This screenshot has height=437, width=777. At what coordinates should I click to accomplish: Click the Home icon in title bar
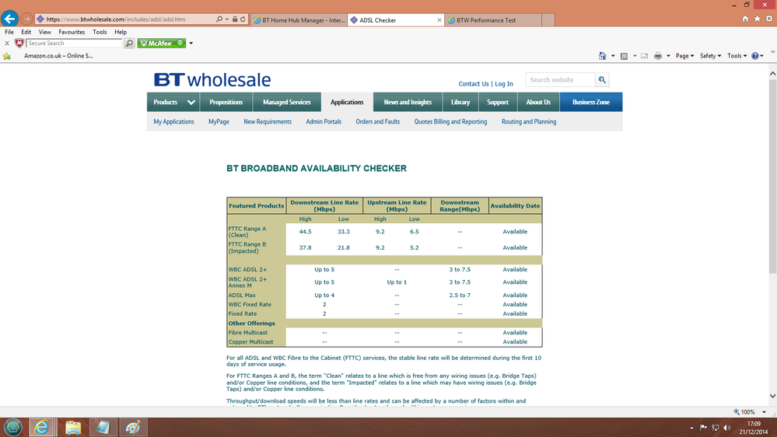click(x=745, y=19)
